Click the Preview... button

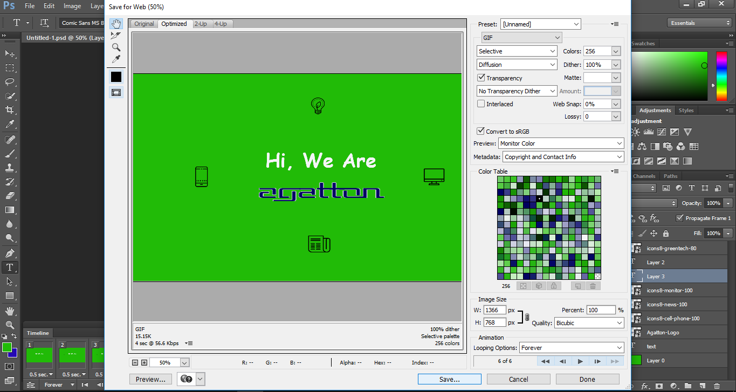click(151, 379)
